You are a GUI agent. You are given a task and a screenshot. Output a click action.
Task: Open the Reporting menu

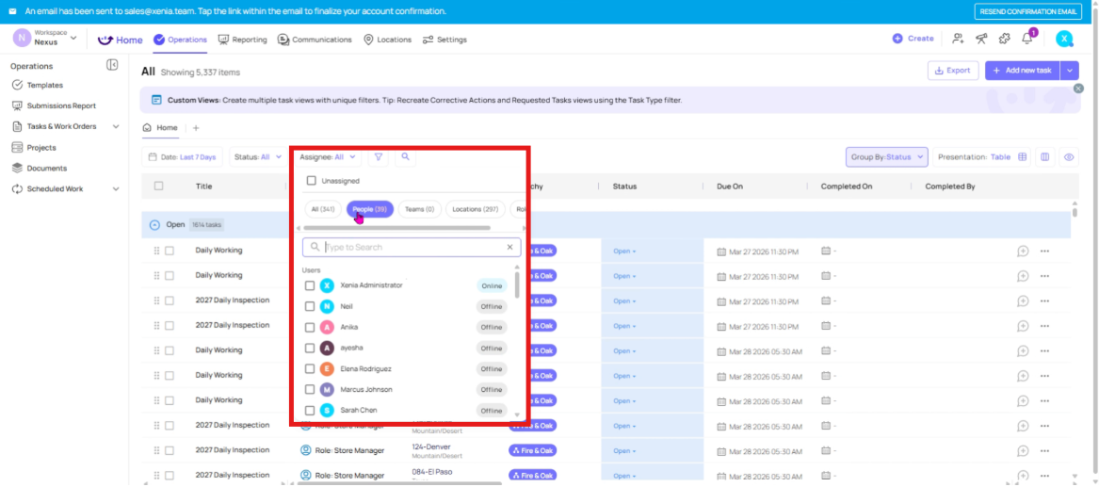242,40
